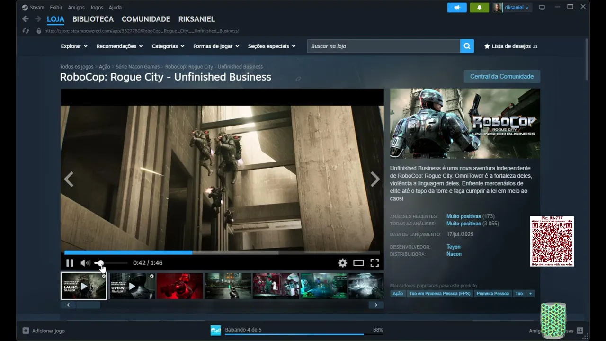
Task: Expand the Seções especiais dropdown
Action: (272, 46)
